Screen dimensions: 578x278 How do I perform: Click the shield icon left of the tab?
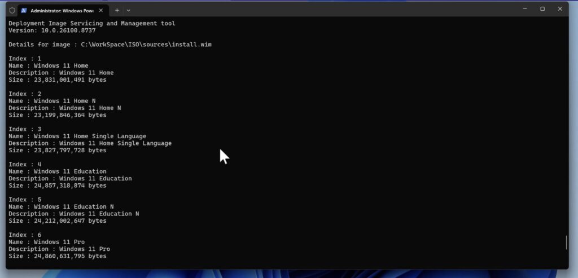tap(12, 10)
